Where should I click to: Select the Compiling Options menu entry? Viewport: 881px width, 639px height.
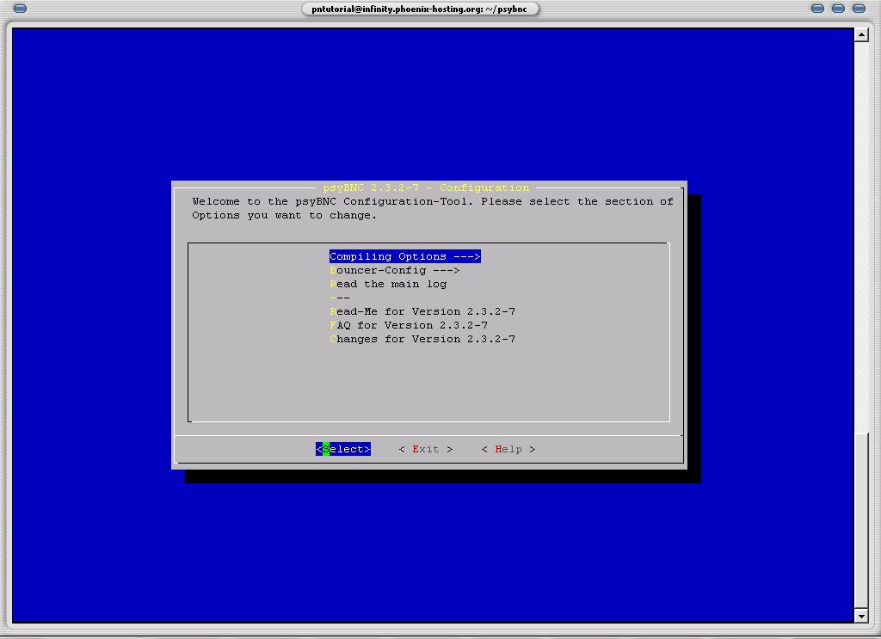pyautogui.click(x=404, y=256)
